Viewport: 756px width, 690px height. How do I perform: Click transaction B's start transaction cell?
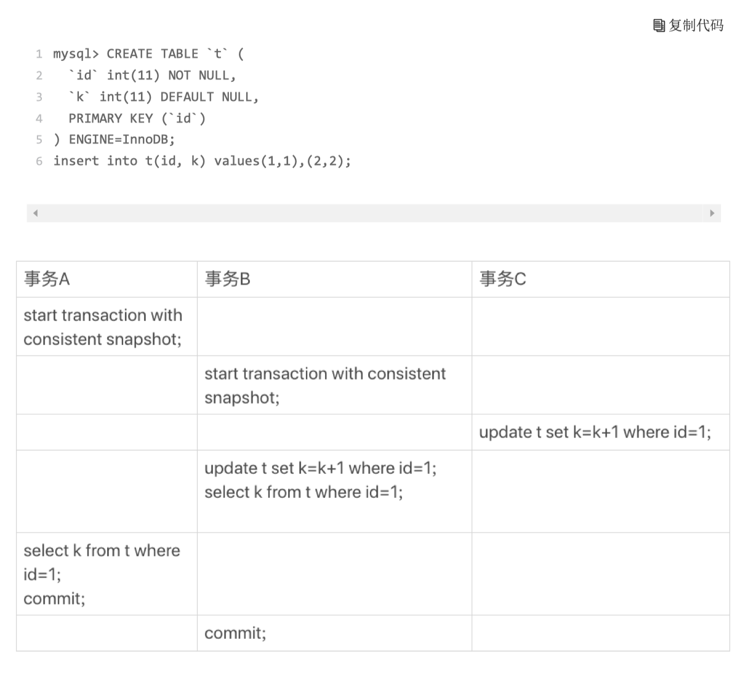[334, 385]
